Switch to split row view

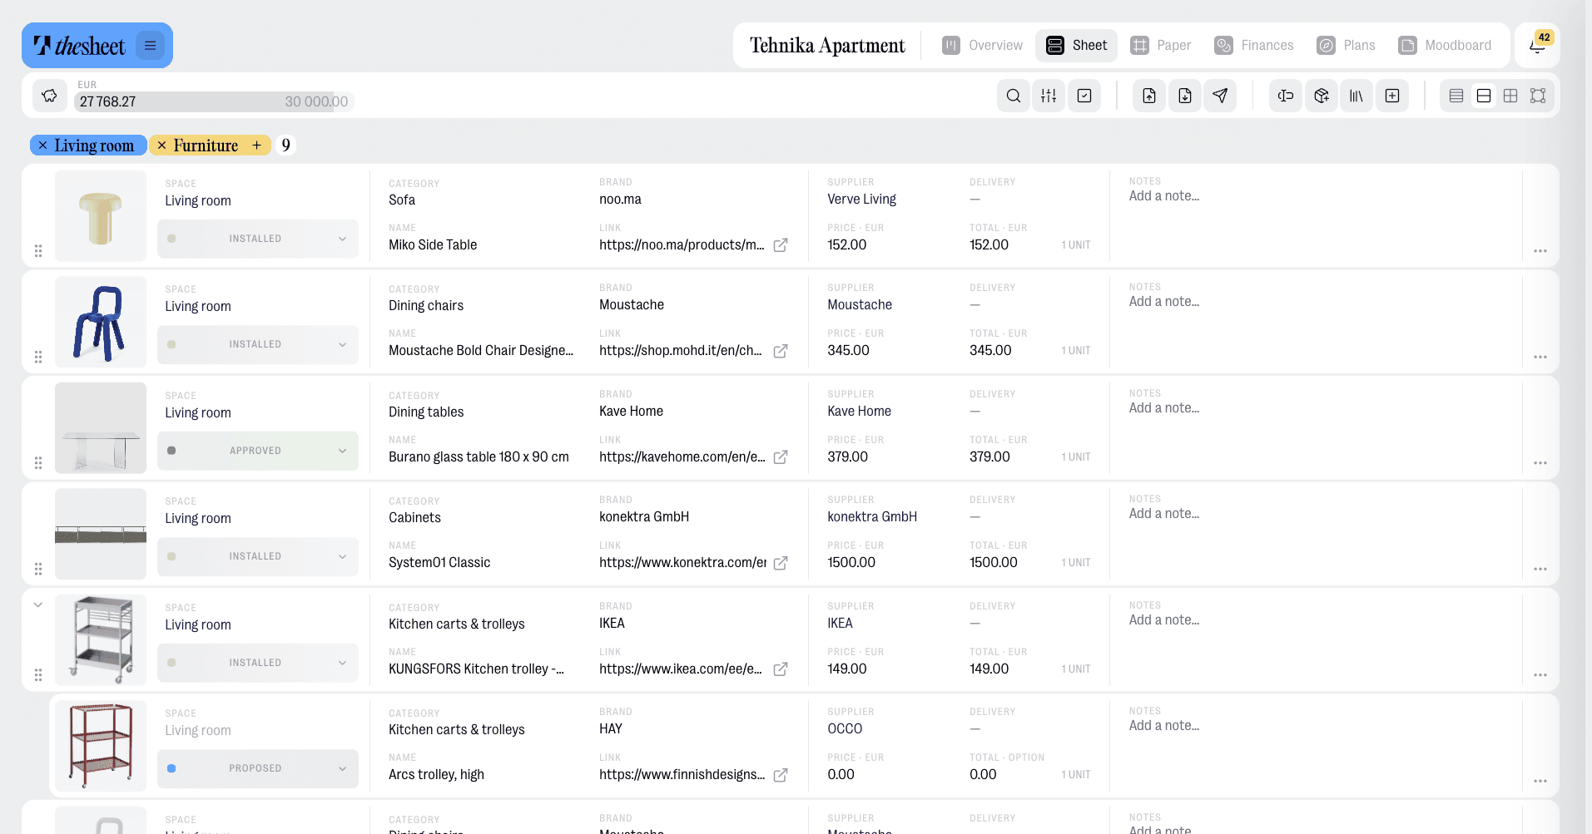pyautogui.click(x=1484, y=96)
